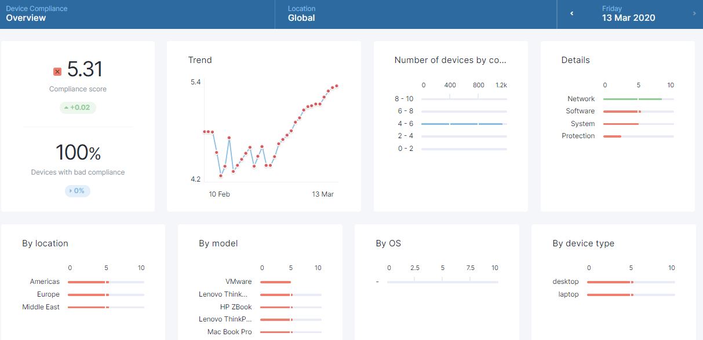Select Middle East location row
The height and width of the screenshot is (340, 703).
point(41,307)
